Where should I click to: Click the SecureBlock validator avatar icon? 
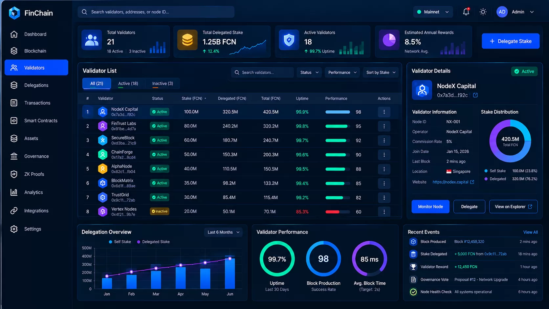103,140
